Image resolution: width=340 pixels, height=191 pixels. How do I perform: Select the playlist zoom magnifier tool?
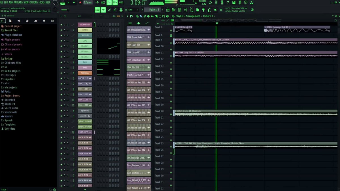pos(163,16)
